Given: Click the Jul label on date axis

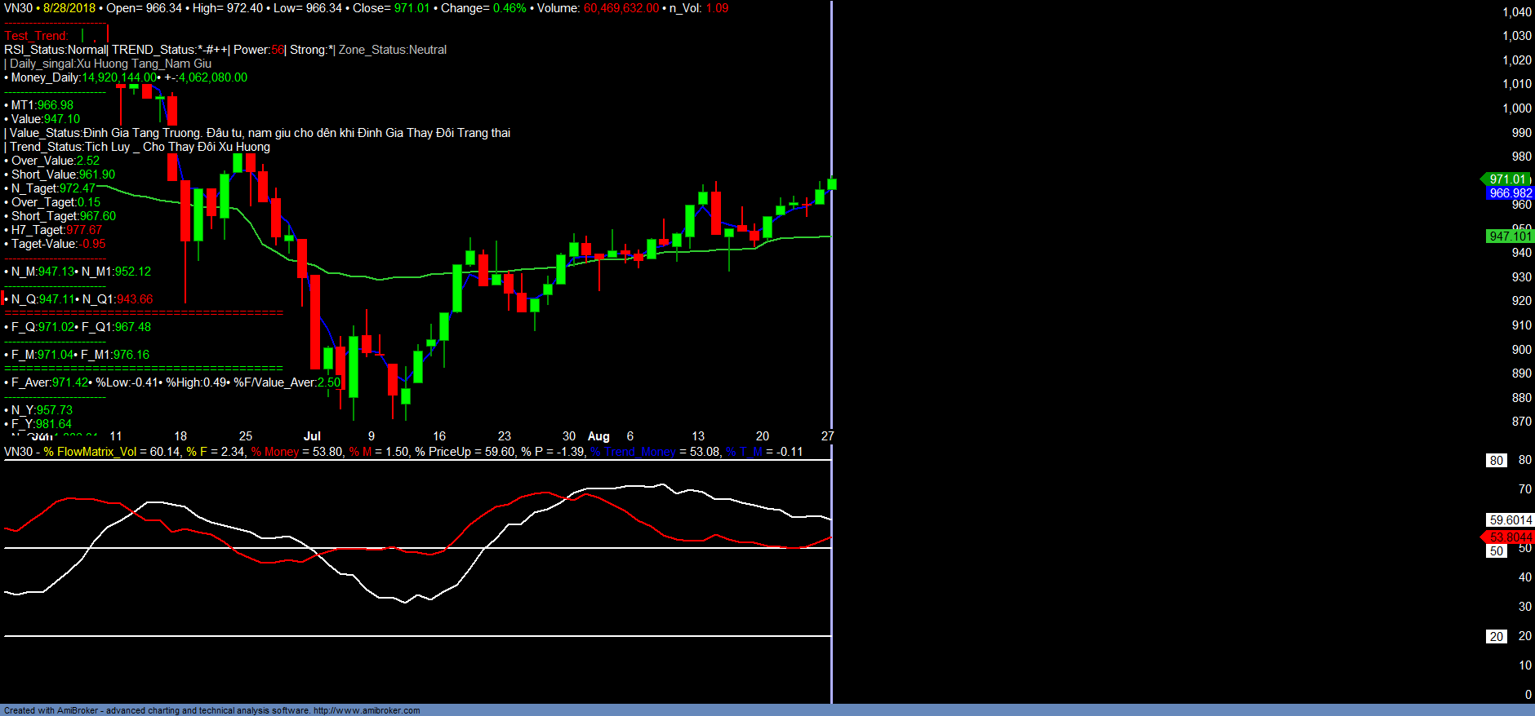Looking at the screenshot, I should click(x=312, y=436).
